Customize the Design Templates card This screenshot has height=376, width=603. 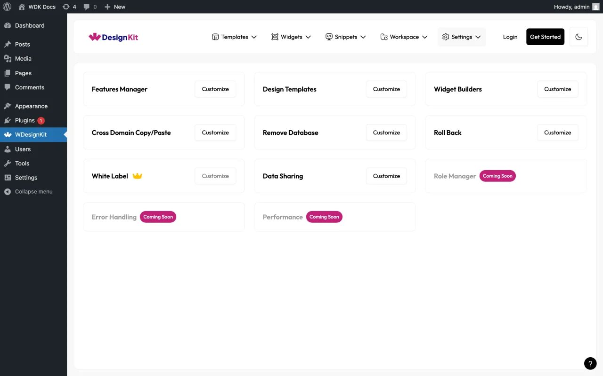pyautogui.click(x=386, y=89)
